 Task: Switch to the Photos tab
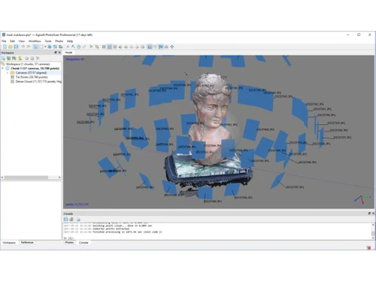[69, 242]
